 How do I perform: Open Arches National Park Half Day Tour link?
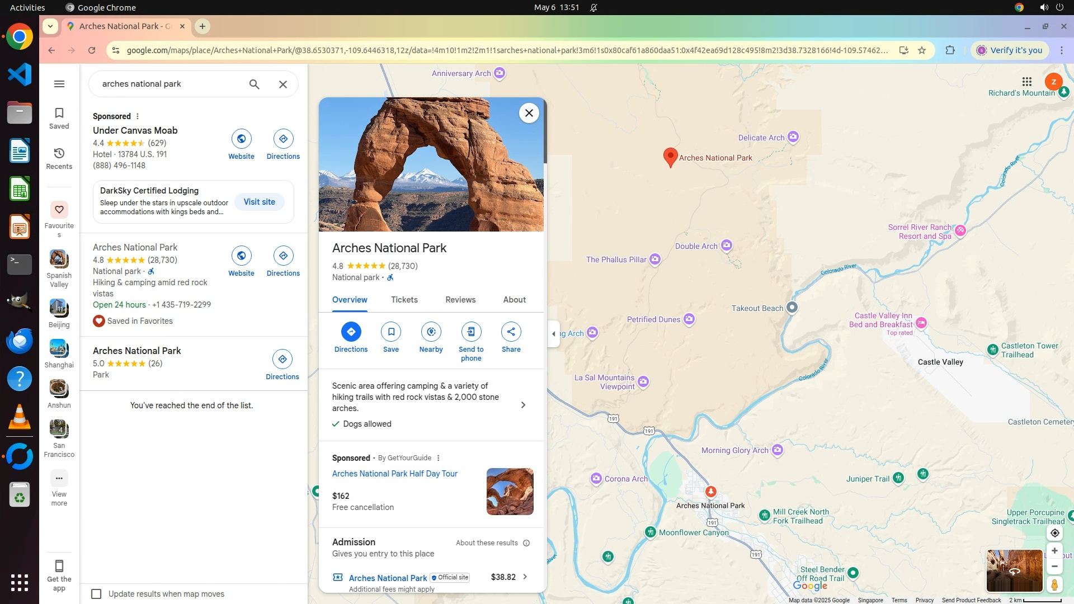pos(394,474)
